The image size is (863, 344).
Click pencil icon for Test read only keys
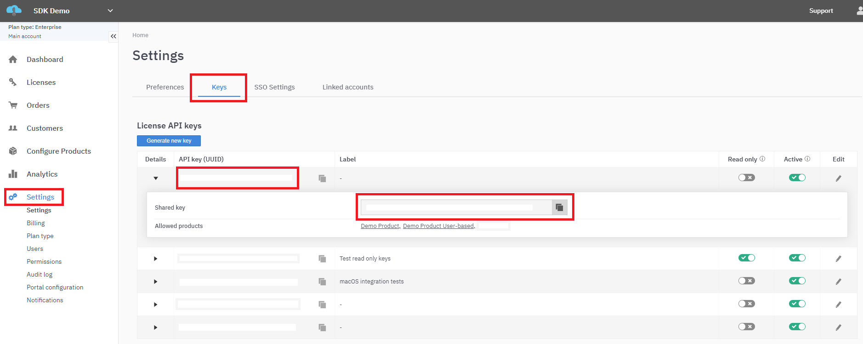838,259
